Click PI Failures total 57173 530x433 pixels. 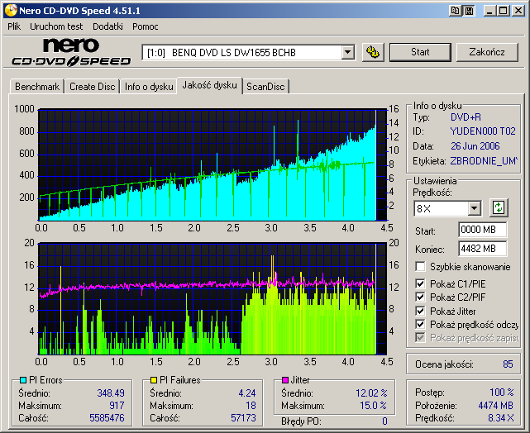(243, 418)
